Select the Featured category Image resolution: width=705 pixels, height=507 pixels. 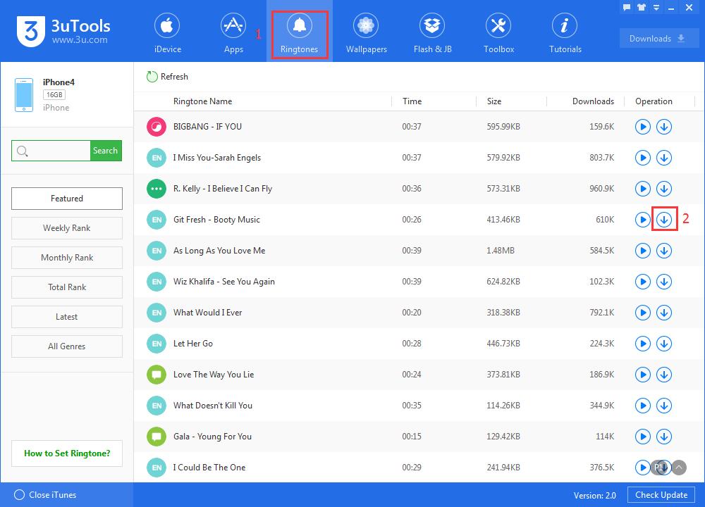(x=67, y=199)
